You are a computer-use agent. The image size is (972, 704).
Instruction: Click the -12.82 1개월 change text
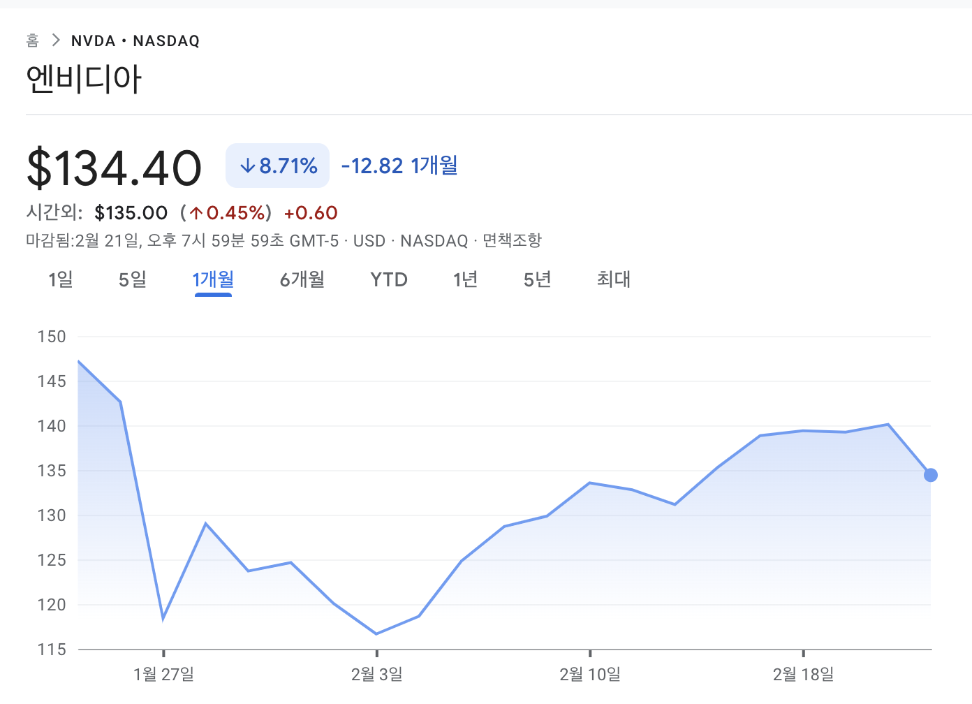pos(399,166)
